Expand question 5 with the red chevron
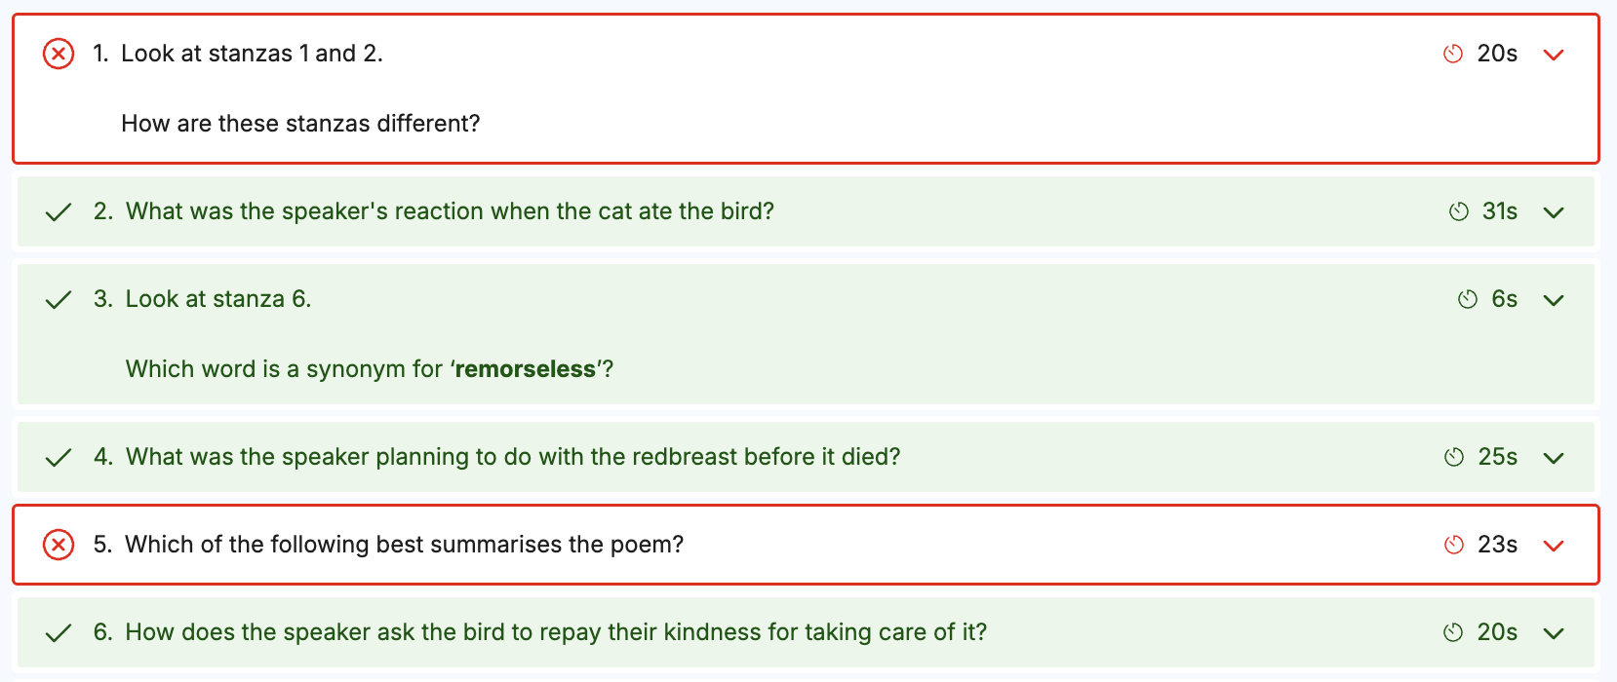 [1554, 546]
